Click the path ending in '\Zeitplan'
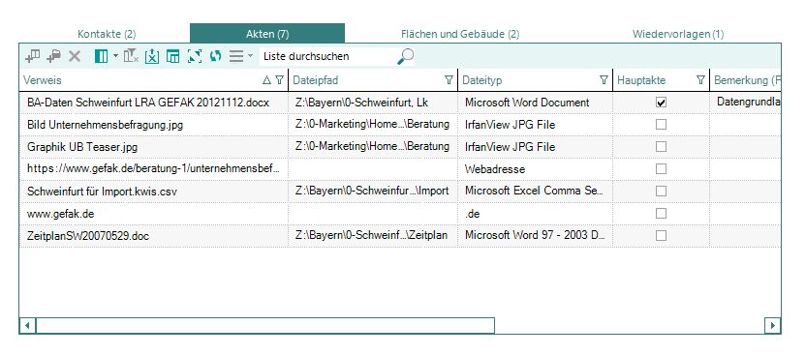Image resolution: width=806 pixels, height=355 pixels. click(371, 235)
